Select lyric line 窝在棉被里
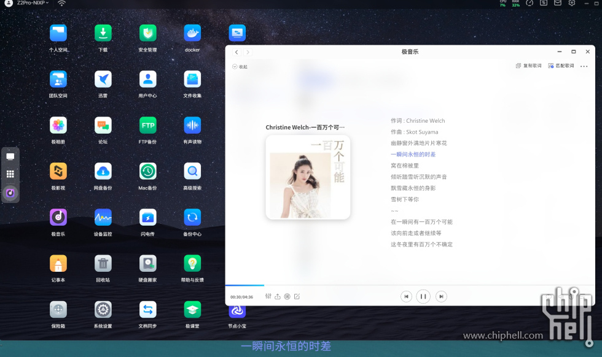This screenshot has width=602, height=357. pos(405,166)
